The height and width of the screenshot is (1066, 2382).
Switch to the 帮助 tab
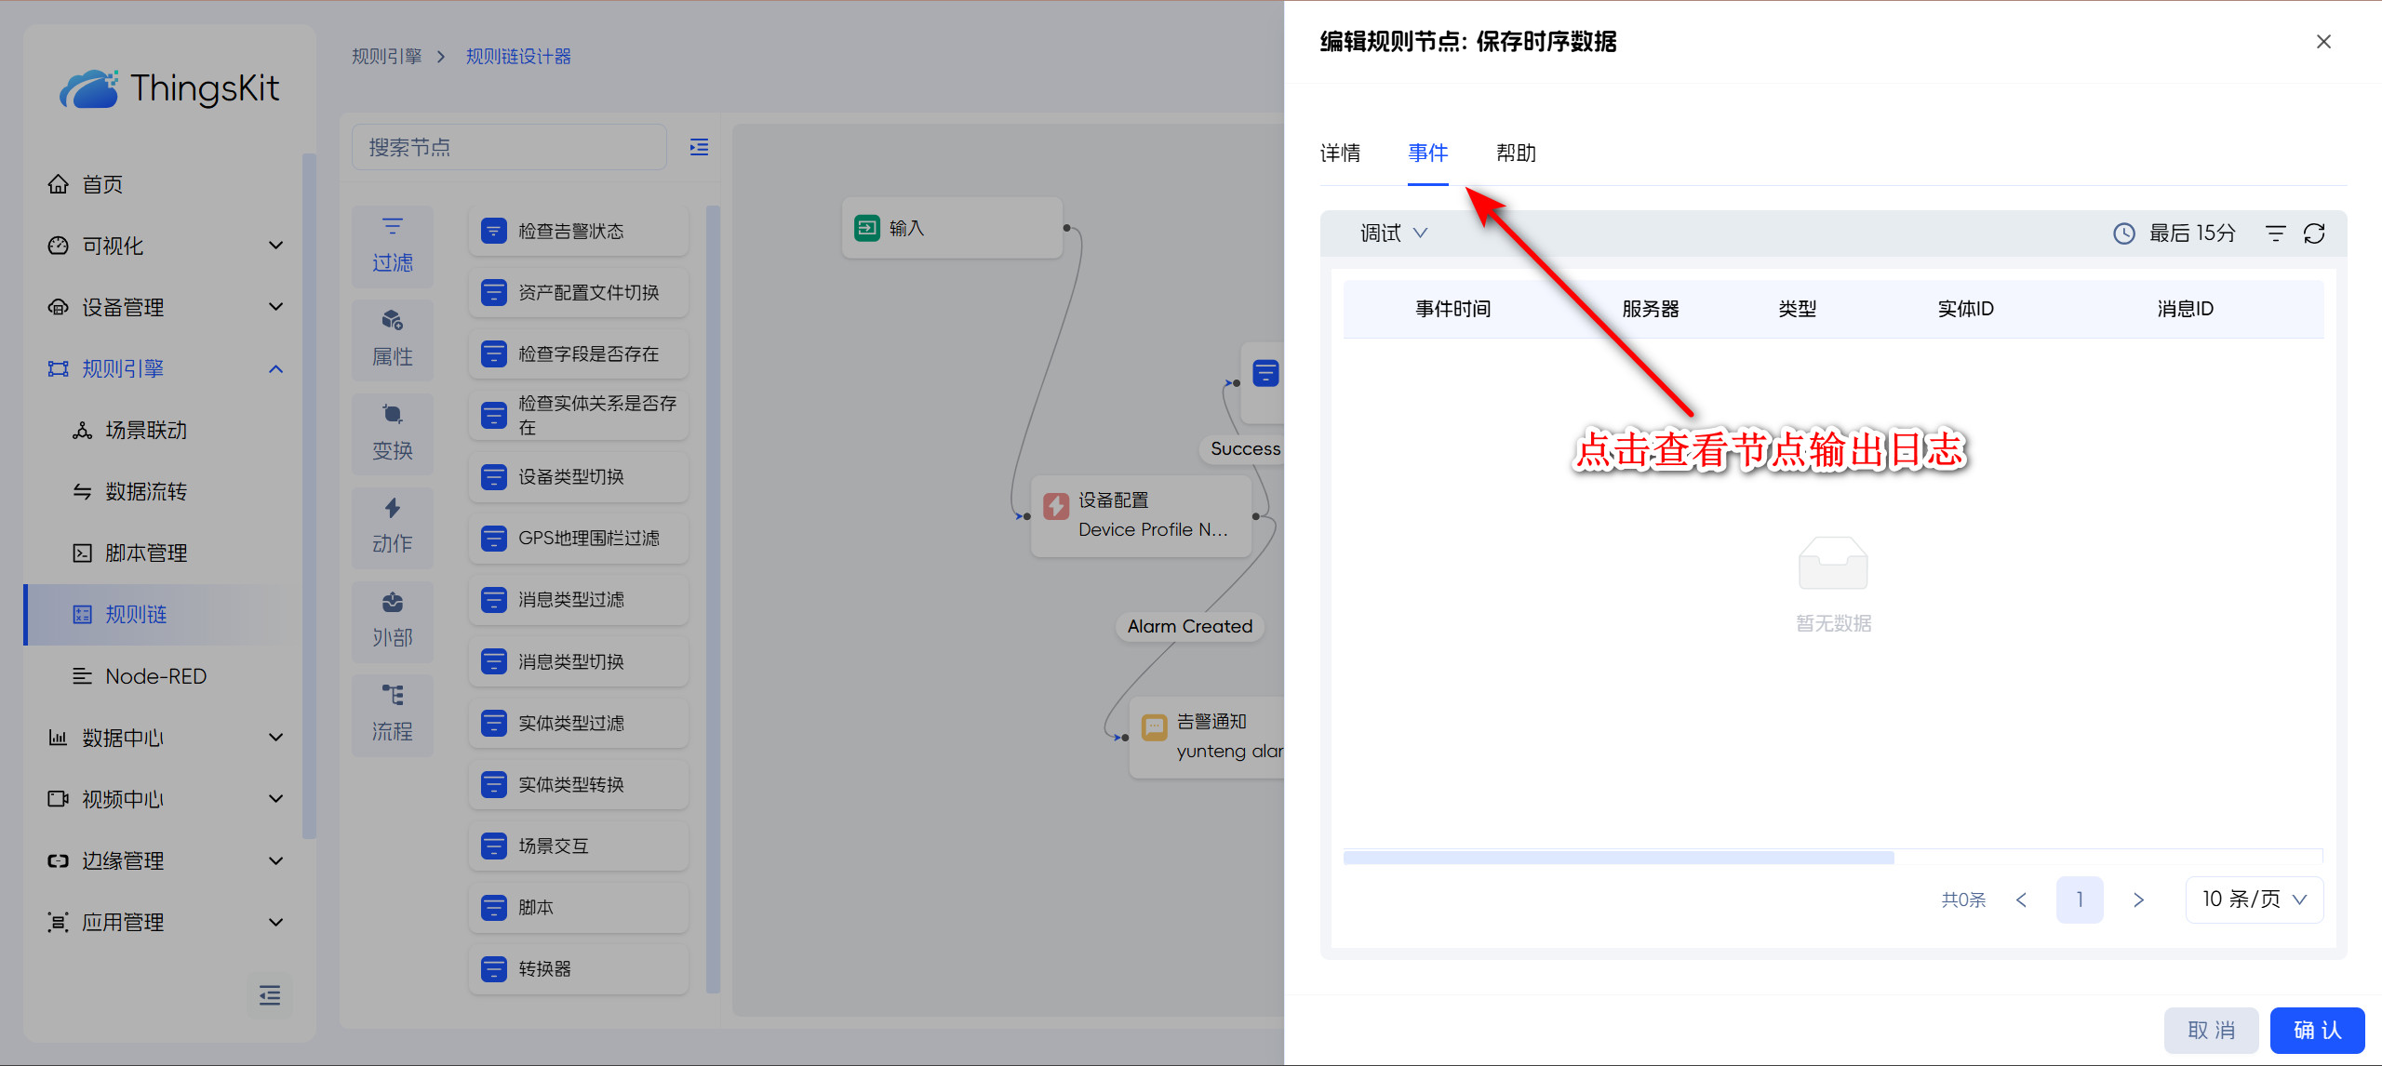1516,153
